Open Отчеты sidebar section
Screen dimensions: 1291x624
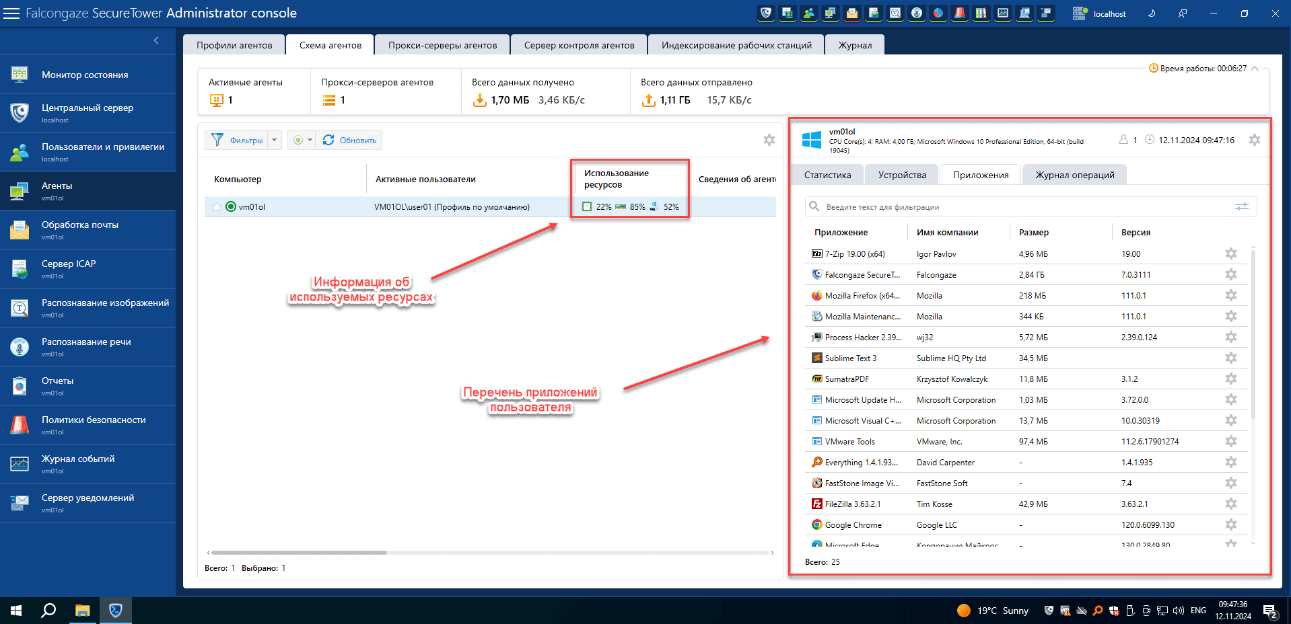[x=88, y=386]
